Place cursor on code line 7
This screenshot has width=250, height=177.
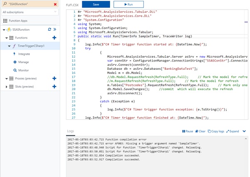click(135, 36)
